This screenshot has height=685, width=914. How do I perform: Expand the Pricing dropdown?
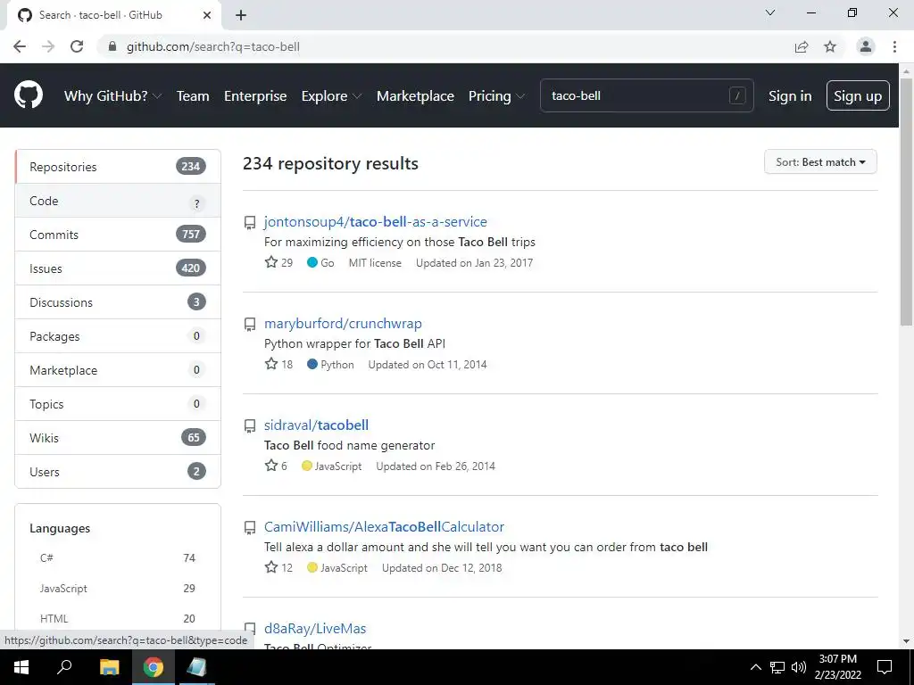tap(496, 95)
